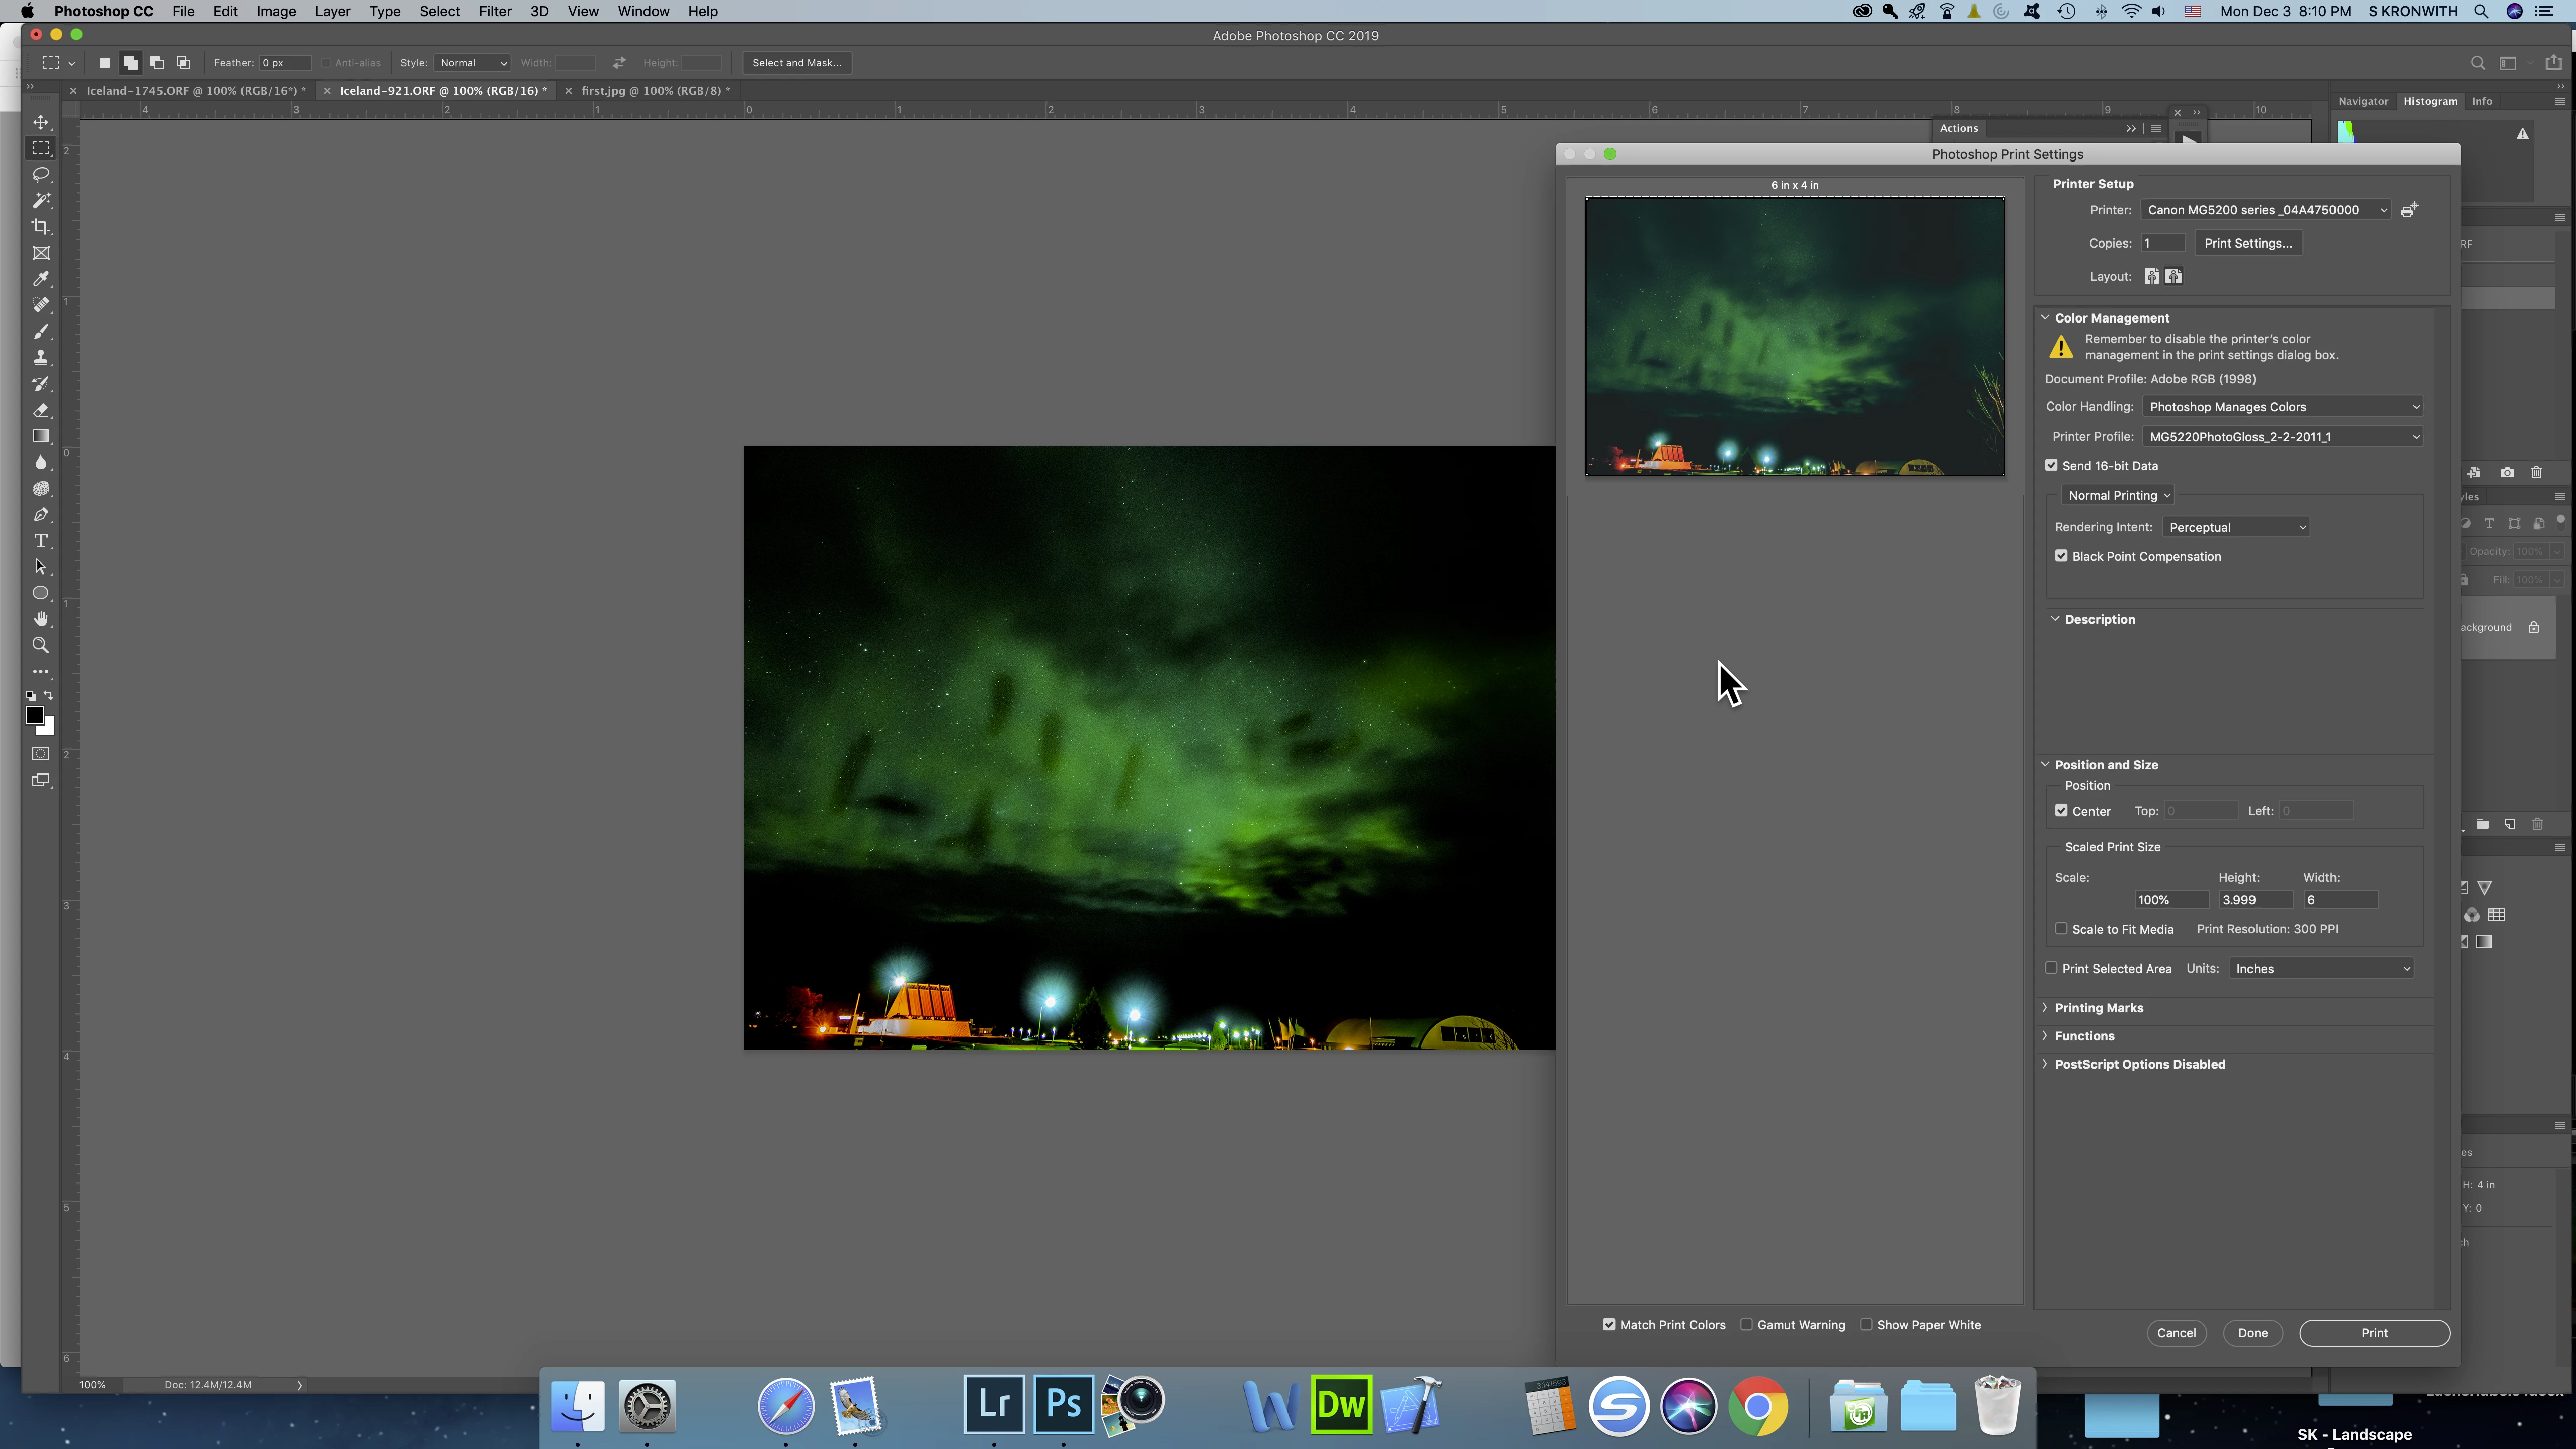Viewport: 2576px width, 1449px height.
Task: Enable Scale to Fit Media
Action: (2061, 929)
